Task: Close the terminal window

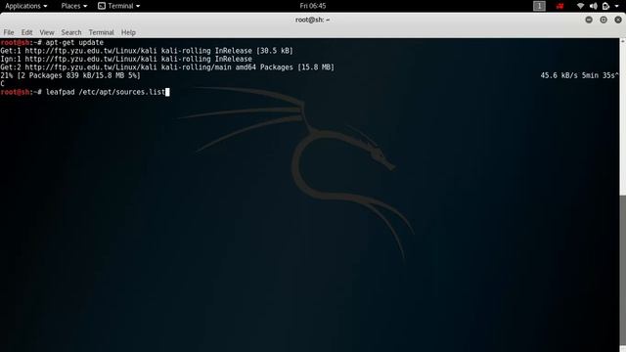Action: click(x=618, y=20)
